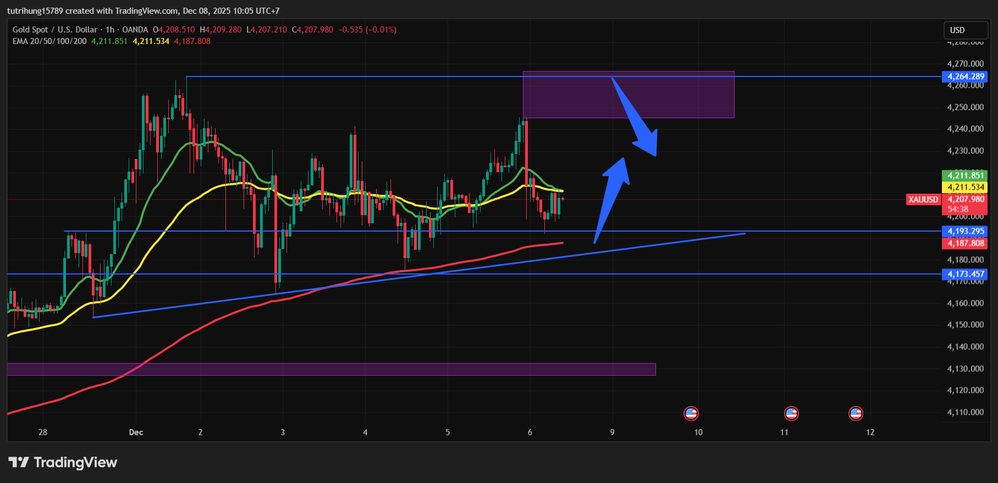Click the 4,173.457 horizontal line price label
998x483 pixels.
pyautogui.click(x=966, y=274)
